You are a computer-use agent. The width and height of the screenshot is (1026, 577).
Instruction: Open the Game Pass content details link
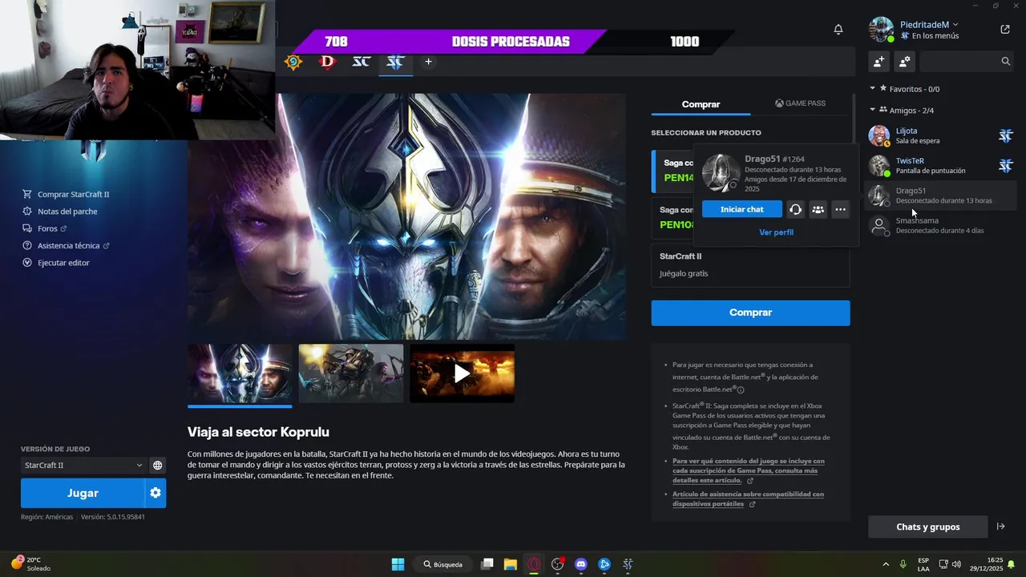tap(749, 470)
